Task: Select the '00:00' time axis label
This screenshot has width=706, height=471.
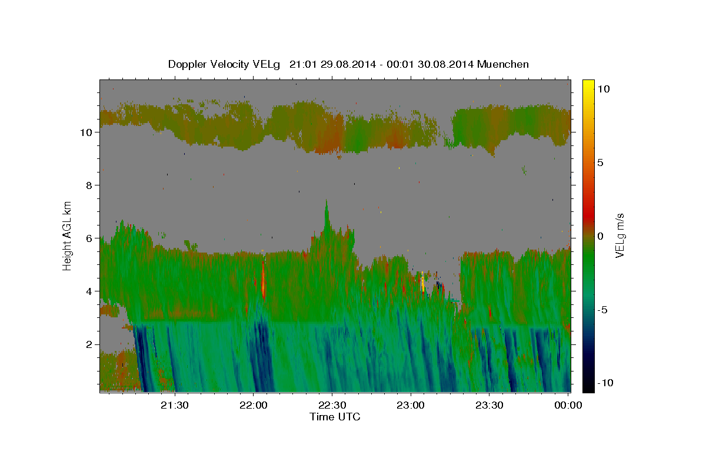Action: click(x=568, y=405)
